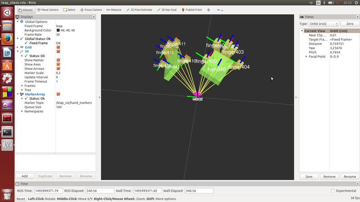
Task: Click the Add display button
Action: pyautogui.click(x=25, y=176)
